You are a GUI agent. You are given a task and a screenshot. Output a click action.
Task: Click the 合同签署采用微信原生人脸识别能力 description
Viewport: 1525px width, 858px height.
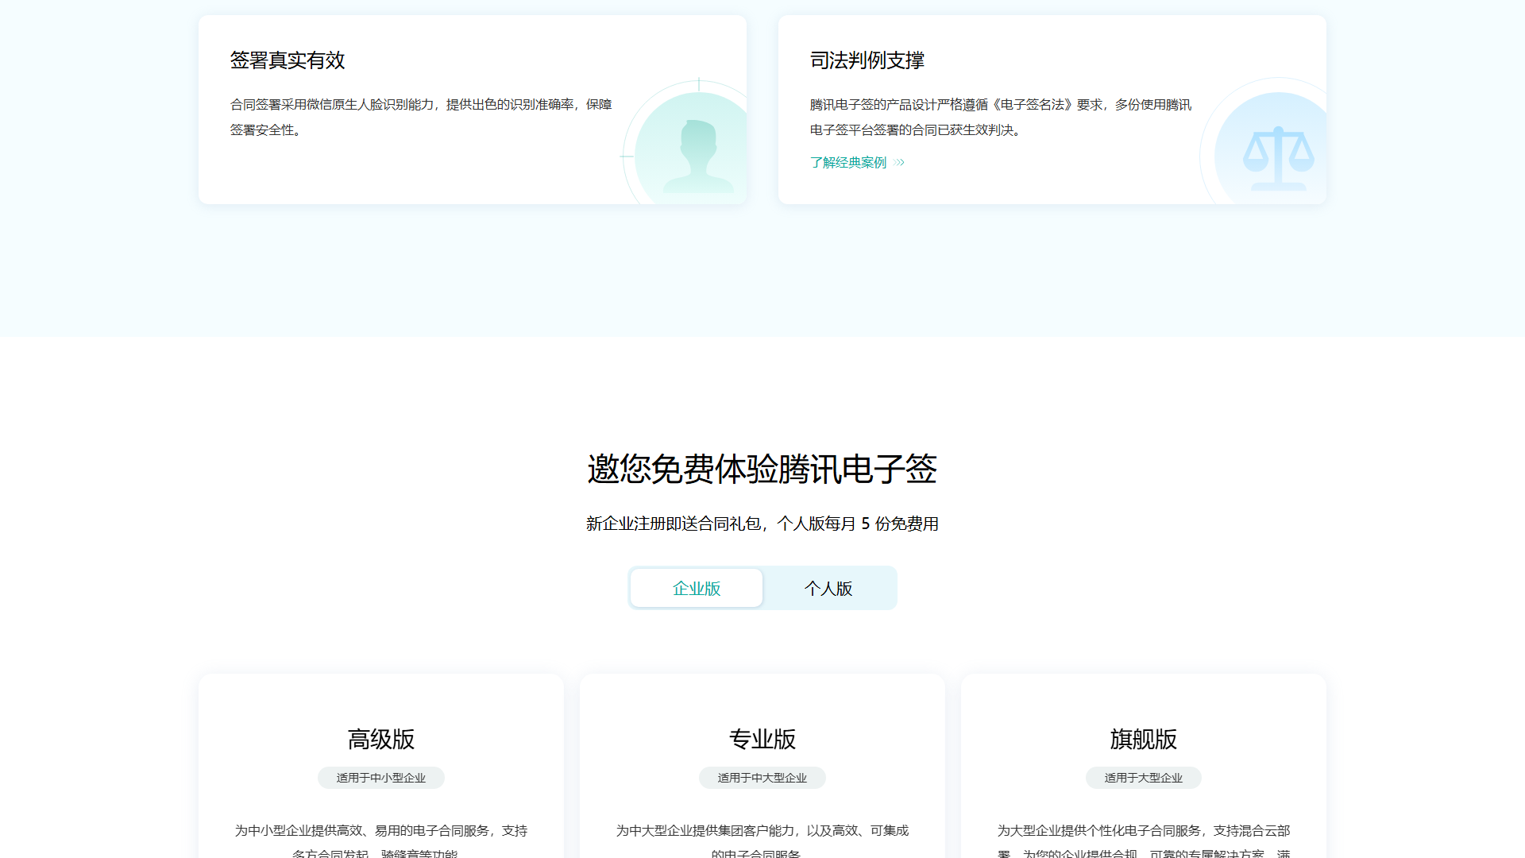pos(421,117)
